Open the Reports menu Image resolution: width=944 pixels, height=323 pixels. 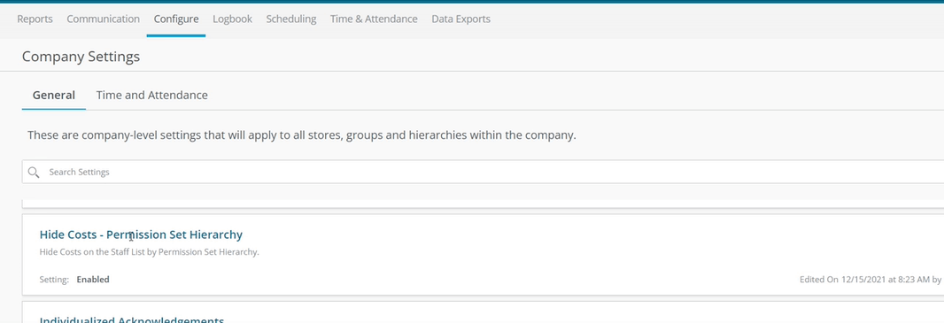(35, 19)
